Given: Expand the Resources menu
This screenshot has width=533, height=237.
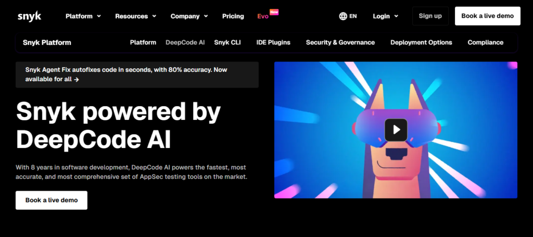Looking at the screenshot, I should pos(136,16).
